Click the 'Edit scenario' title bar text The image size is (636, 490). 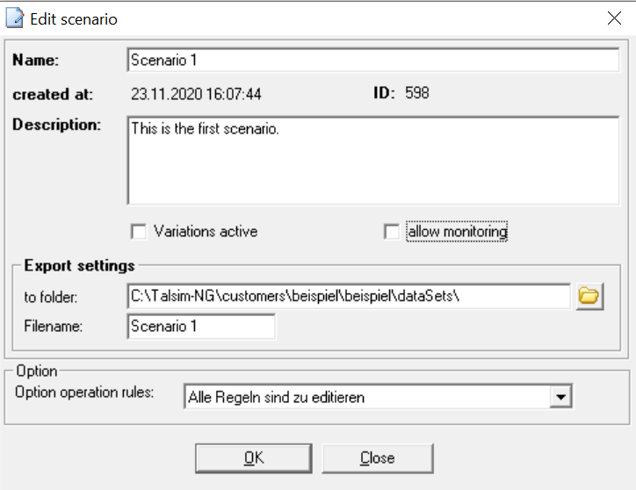pos(74,18)
